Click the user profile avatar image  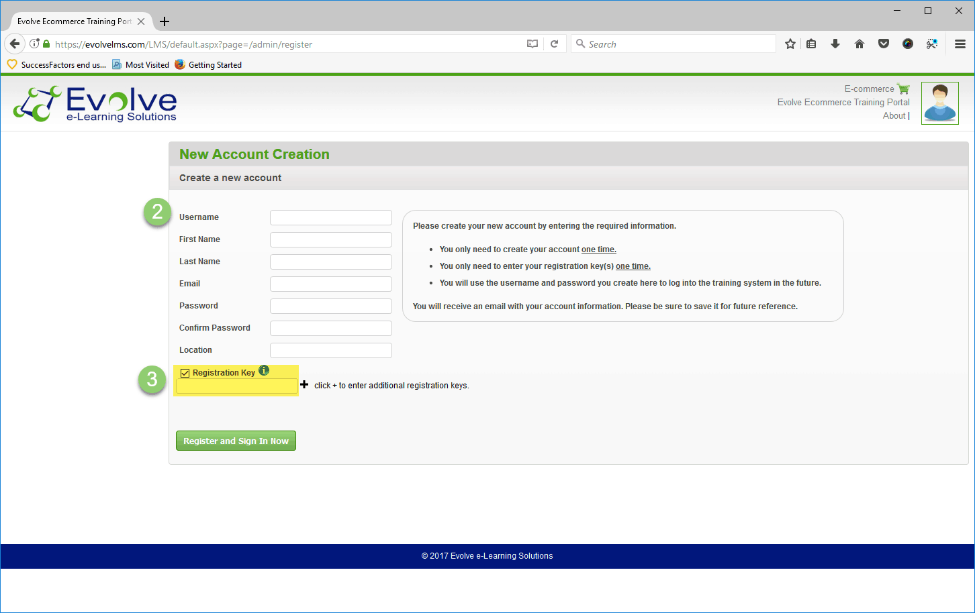939,103
